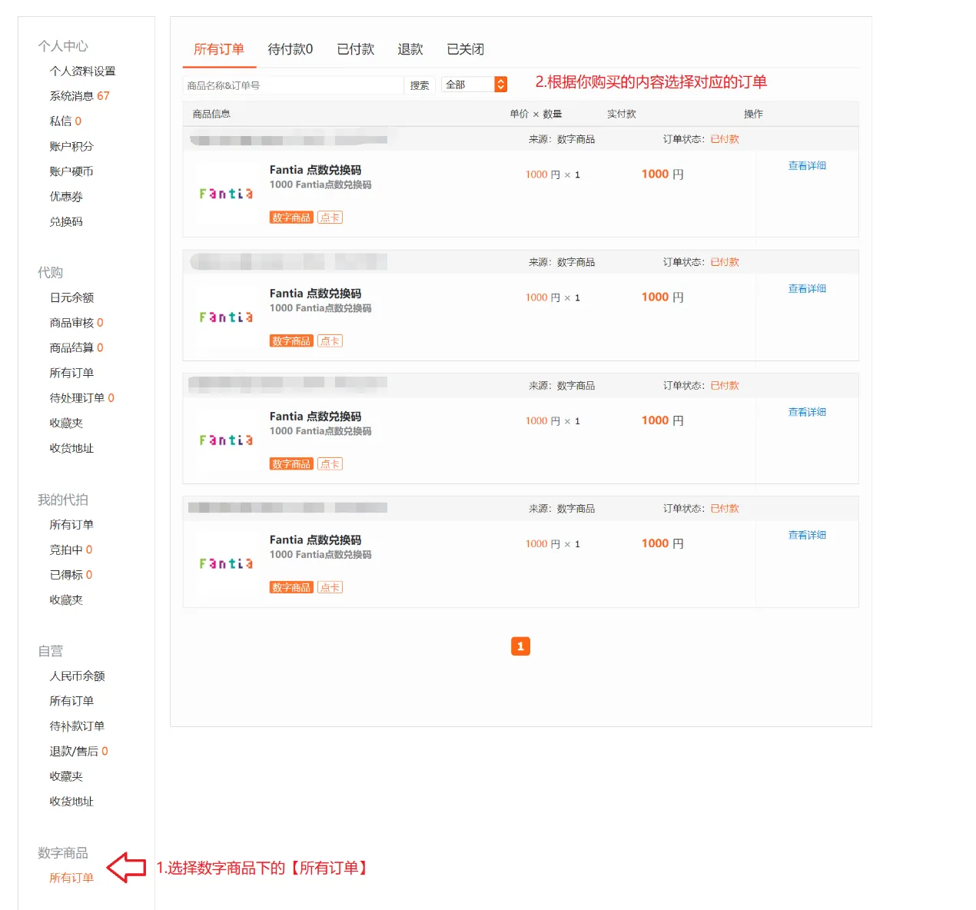Open 待处理订单 in the sidebar
The height and width of the screenshot is (910, 976).
pos(81,398)
